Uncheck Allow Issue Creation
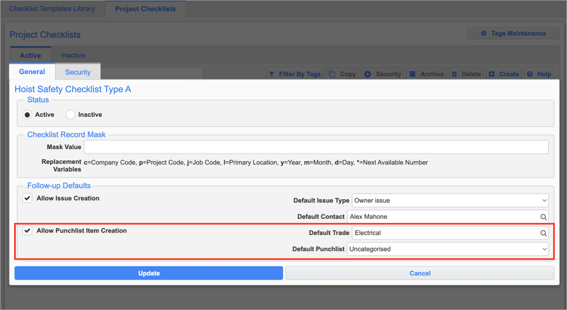The image size is (567, 310). coord(27,198)
